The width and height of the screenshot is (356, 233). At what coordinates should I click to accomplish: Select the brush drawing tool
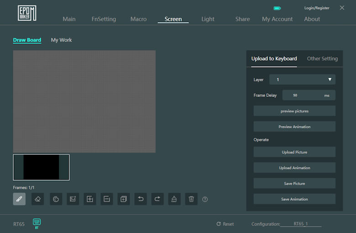19,199
